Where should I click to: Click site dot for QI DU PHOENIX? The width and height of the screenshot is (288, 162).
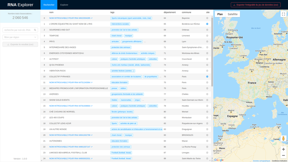[x=207, y=65]
